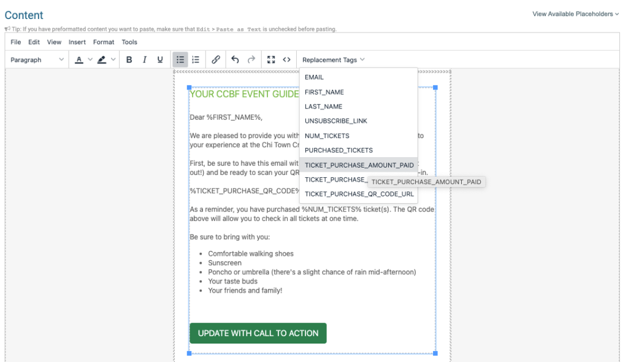Open the Format menu
The image size is (628, 362).
(104, 42)
